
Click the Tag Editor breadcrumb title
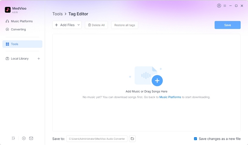[78, 14]
